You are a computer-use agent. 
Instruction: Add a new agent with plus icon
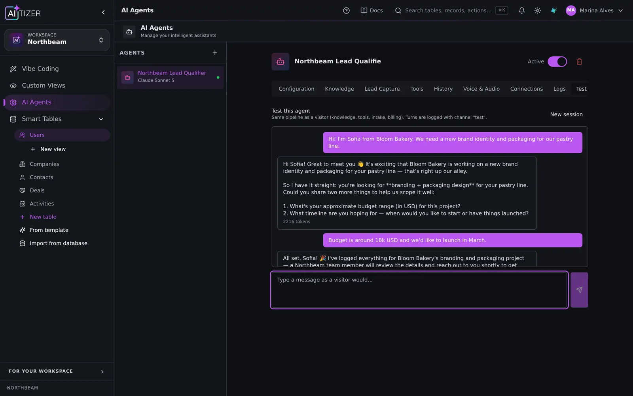(x=215, y=53)
